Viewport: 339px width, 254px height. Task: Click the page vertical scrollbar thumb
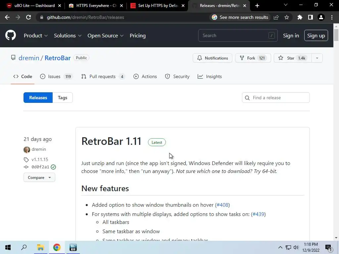pyautogui.click(x=336, y=34)
